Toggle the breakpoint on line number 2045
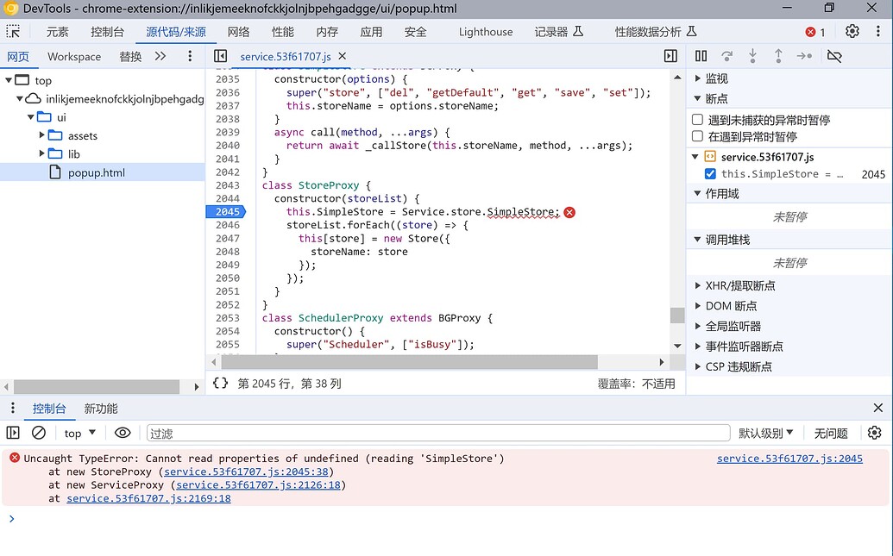Screen dimensions: 893x556 (x=227, y=212)
